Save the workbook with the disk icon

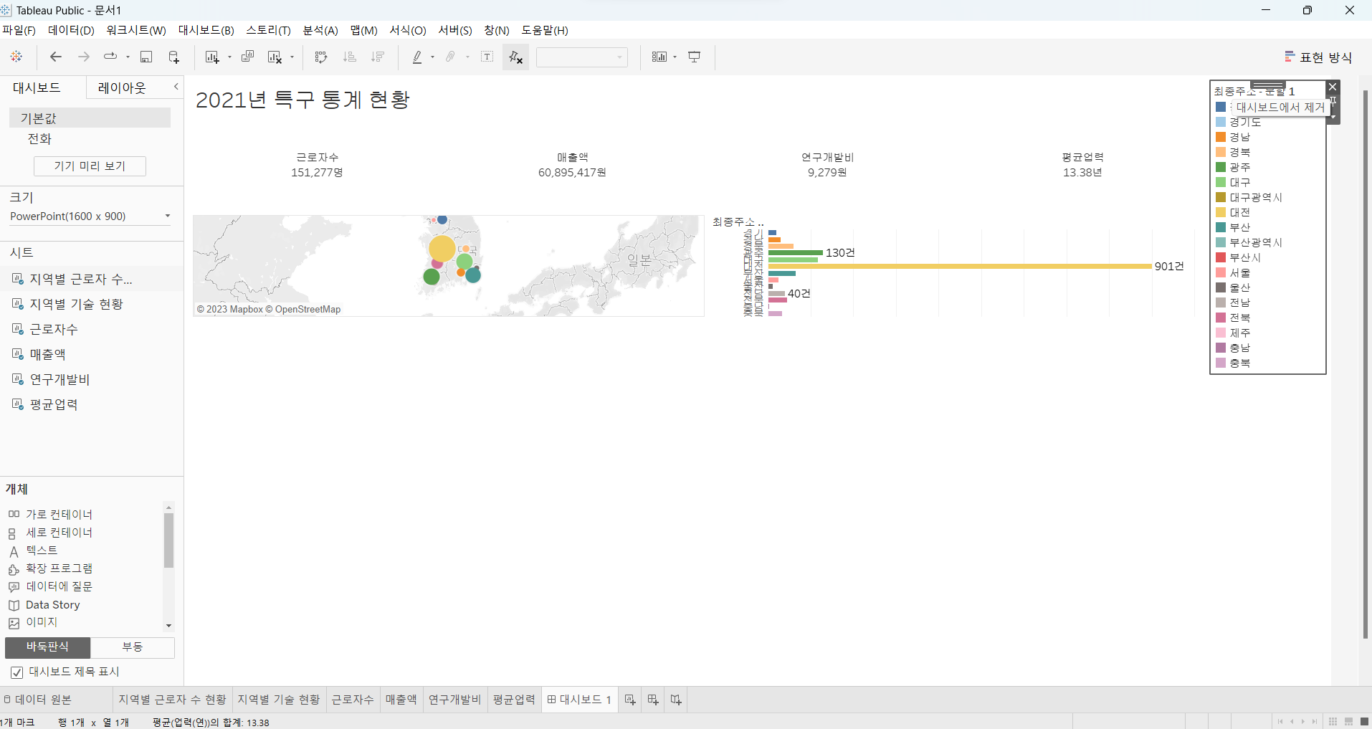146,57
